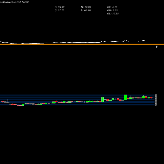
Task: Select the OH: 2.08 value
Action: click(x=112, y=10)
